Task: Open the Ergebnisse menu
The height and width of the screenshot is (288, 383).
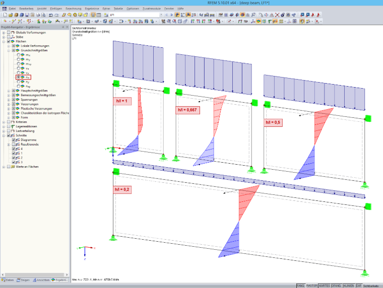Action: pyautogui.click(x=92, y=9)
